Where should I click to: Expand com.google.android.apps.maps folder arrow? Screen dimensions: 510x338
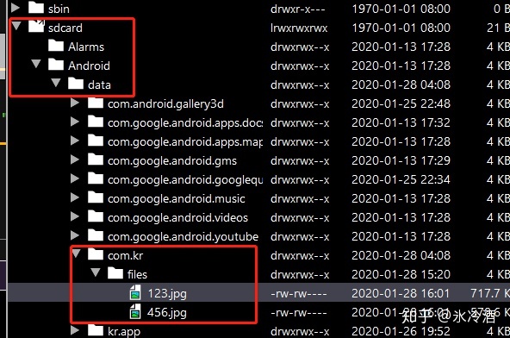(x=75, y=141)
